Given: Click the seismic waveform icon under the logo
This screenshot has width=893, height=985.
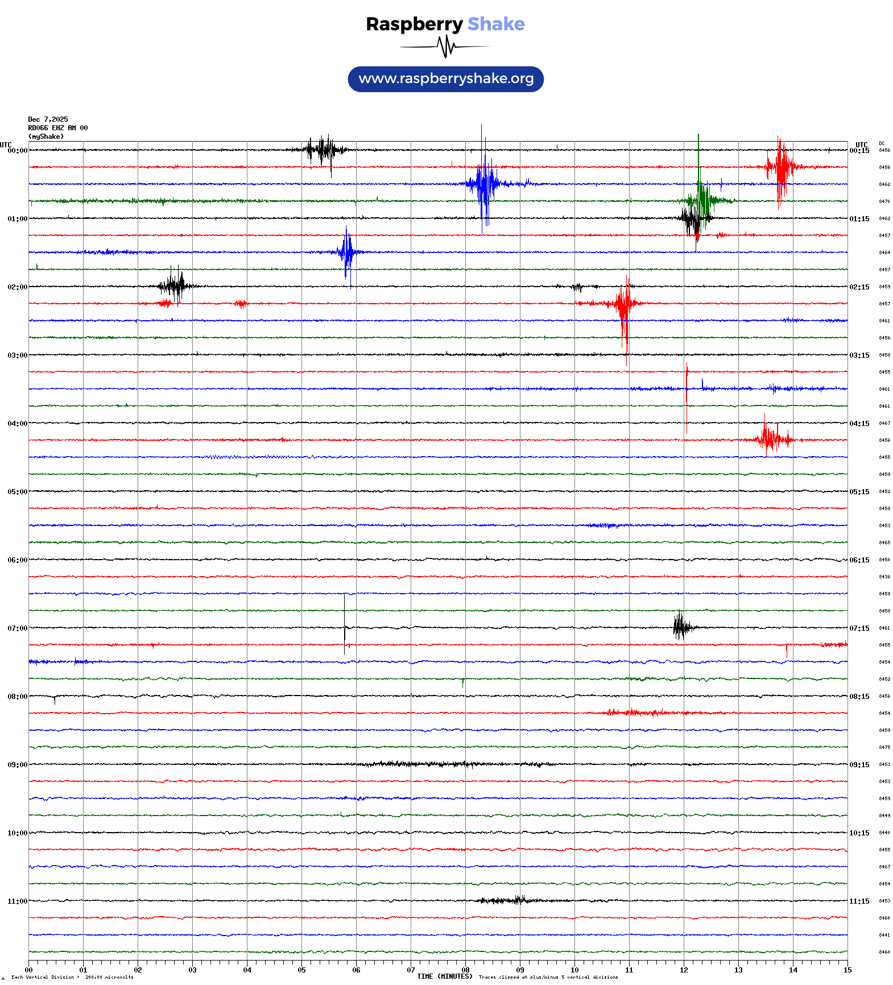Looking at the screenshot, I should coord(445,47).
